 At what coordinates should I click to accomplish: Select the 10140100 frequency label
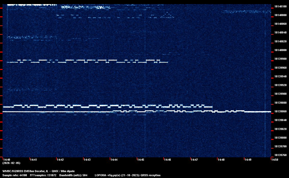pyautogui.click(x=280, y=6)
